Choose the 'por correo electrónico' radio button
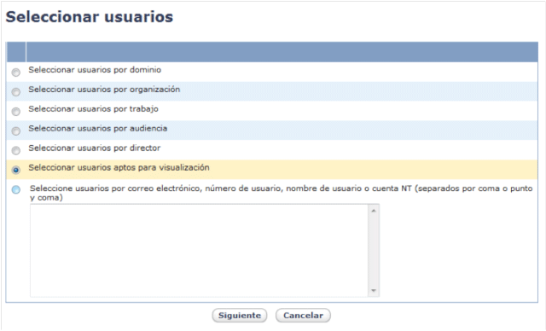 pyautogui.click(x=16, y=189)
